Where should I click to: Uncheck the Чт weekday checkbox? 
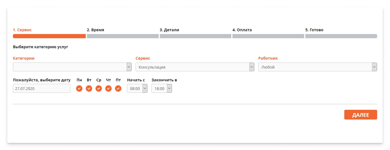pos(108,88)
